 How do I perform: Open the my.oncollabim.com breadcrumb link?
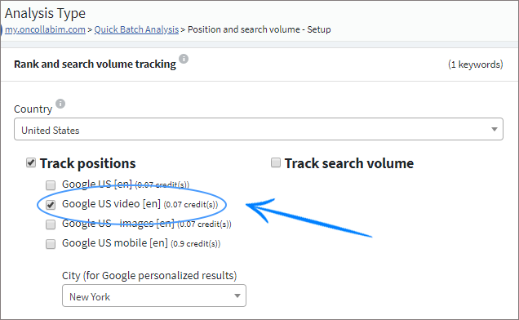point(46,29)
